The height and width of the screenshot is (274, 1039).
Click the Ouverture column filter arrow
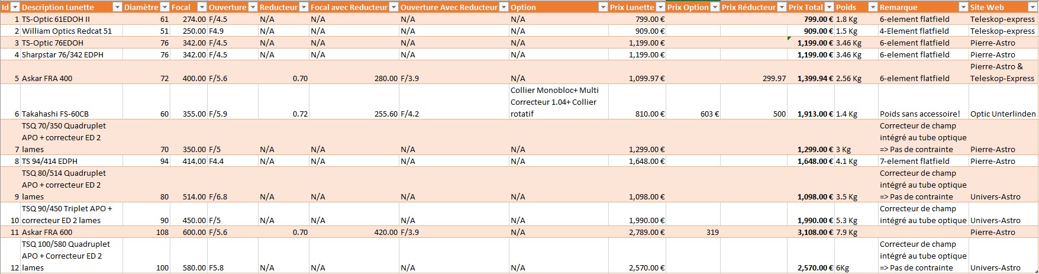pos(253,7)
